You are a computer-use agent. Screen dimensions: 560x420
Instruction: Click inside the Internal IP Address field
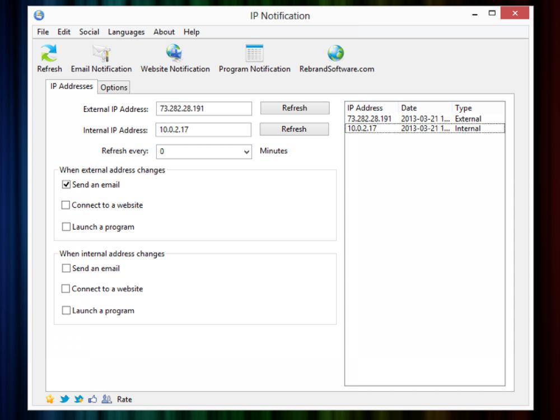[x=203, y=129]
